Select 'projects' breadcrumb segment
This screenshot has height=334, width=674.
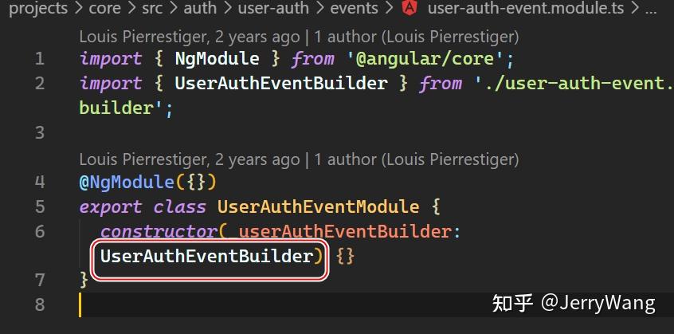(38, 9)
